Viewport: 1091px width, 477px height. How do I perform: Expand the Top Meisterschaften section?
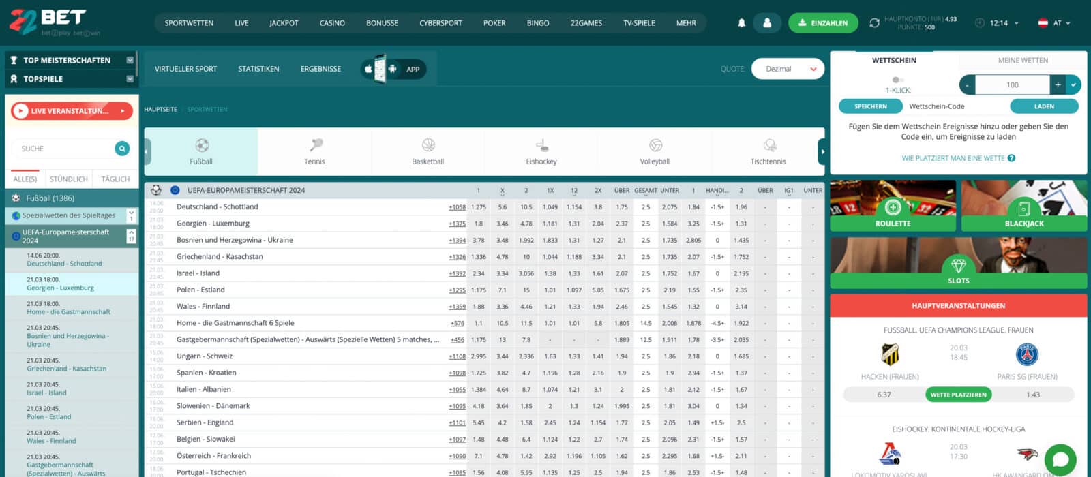click(x=130, y=60)
